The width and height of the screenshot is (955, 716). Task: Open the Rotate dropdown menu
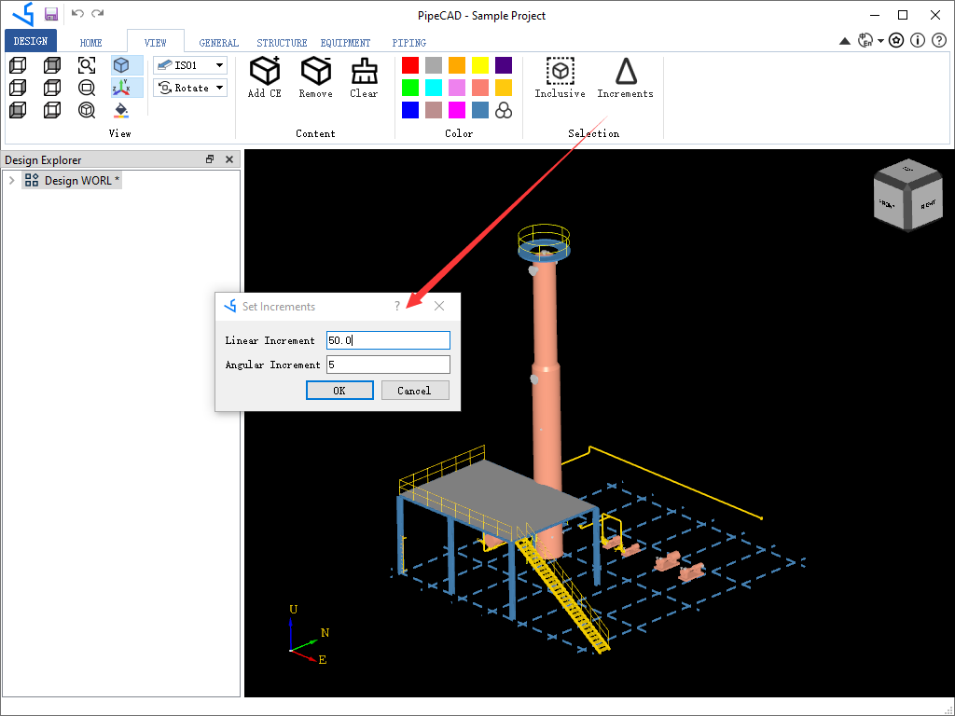coord(216,87)
